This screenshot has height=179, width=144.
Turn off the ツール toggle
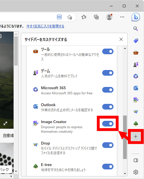click(x=108, y=51)
